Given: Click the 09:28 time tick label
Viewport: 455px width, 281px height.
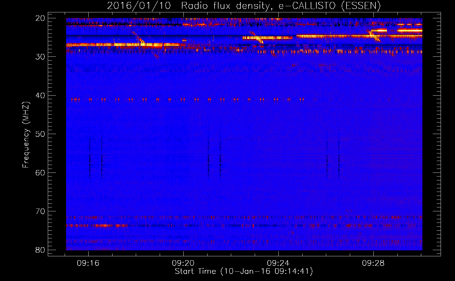Looking at the screenshot, I should (373, 263).
